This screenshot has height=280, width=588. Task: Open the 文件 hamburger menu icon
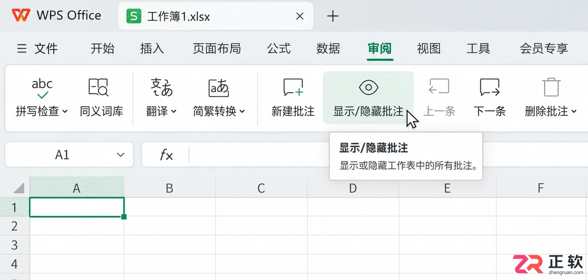pos(22,49)
